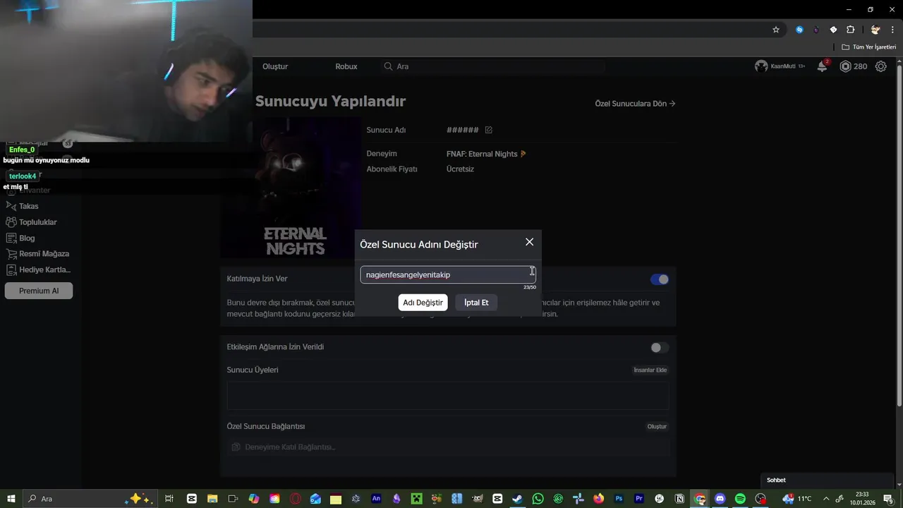
Task: Open the KaanMutl profile avatar
Action: (761, 66)
